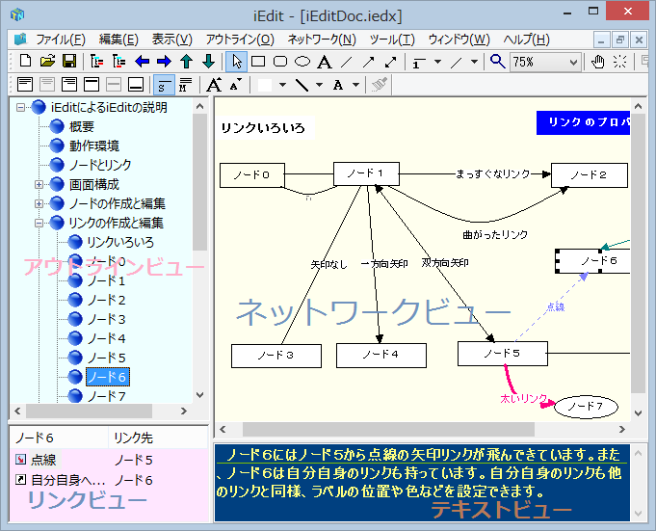Image resolution: width=656 pixels, height=531 pixels.
Task: Select the pointer selection tool
Action: pyautogui.click(x=236, y=62)
